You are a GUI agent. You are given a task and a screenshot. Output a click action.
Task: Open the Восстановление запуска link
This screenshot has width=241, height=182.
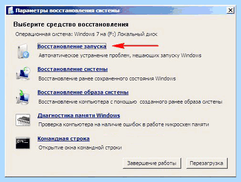coord(72,46)
